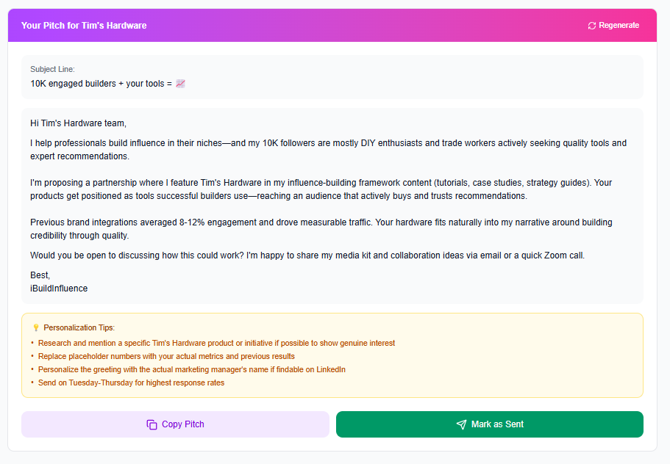Click the iBuildInfluence signature

click(59, 289)
